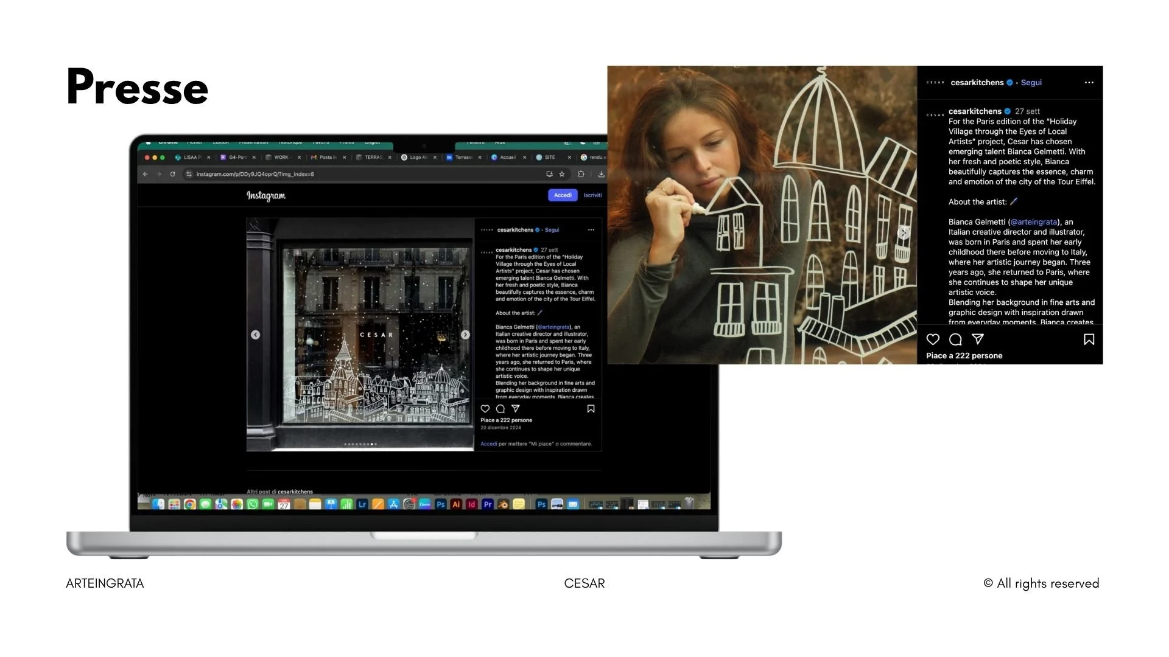Open Finder from the laptop's dock
The image size is (1169, 657).
tap(158, 504)
